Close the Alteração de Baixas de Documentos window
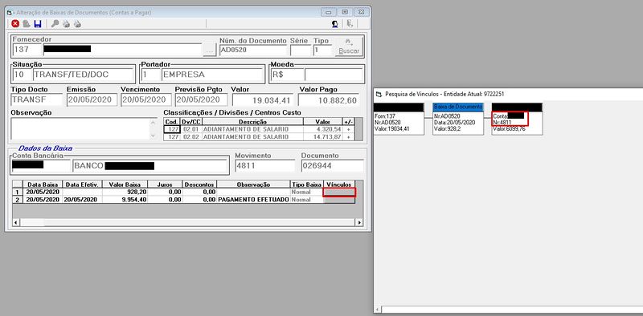Screen dimensions: 643x316 pyautogui.click(x=361, y=12)
